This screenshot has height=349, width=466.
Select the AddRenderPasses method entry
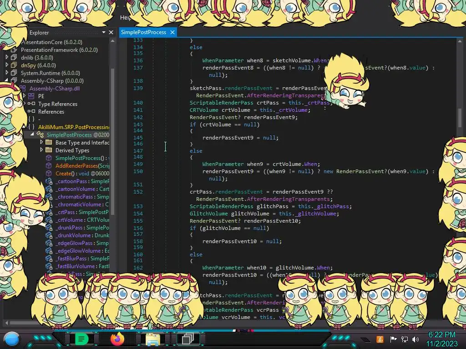coord(82,165)
